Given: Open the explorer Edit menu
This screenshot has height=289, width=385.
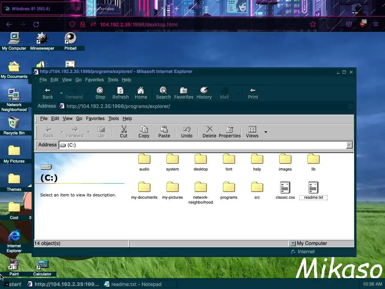Looking at the screenshot, I should coord(55,119).
